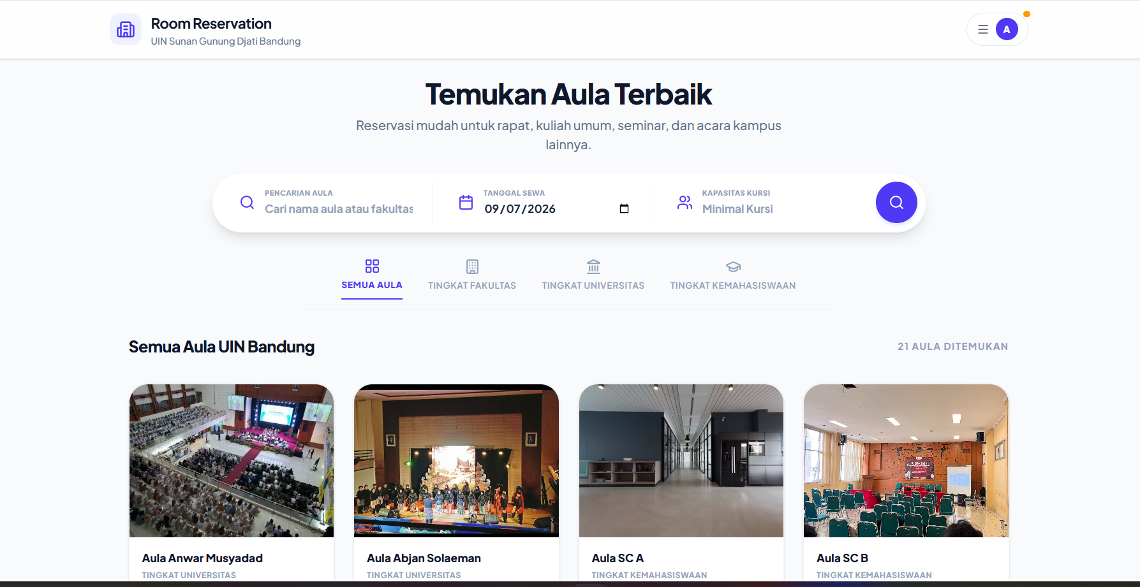
Task: Click the Room Reservation header title
Action: pyautogui.click(x=211, y=24)
